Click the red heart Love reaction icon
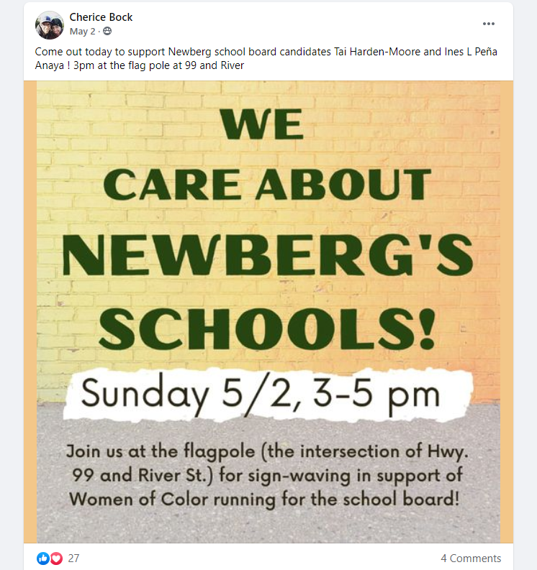 pos(55,558)
